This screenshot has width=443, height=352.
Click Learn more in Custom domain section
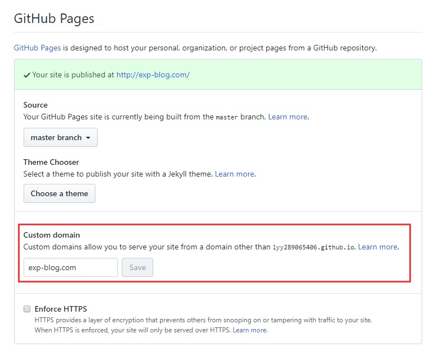point(378,247)
